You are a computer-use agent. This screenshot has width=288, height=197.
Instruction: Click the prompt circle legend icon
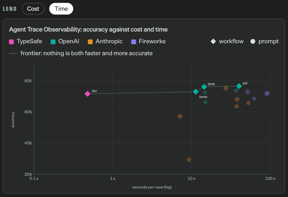(253, 41)
